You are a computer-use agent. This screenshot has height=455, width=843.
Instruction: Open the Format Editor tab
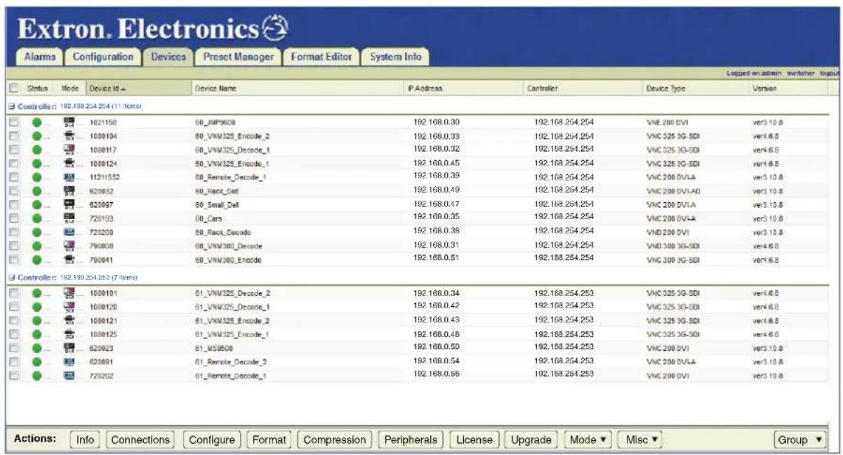[x=322, y=58]
